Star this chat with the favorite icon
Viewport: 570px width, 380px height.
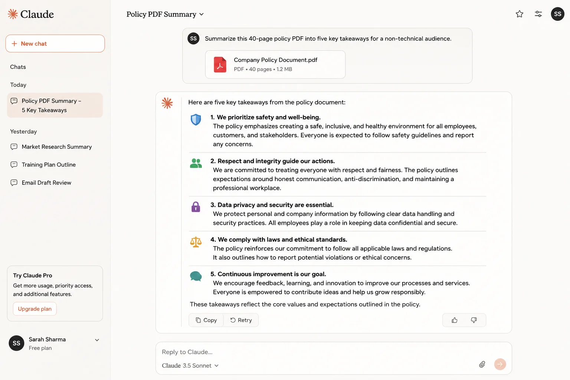click(520, 14)
